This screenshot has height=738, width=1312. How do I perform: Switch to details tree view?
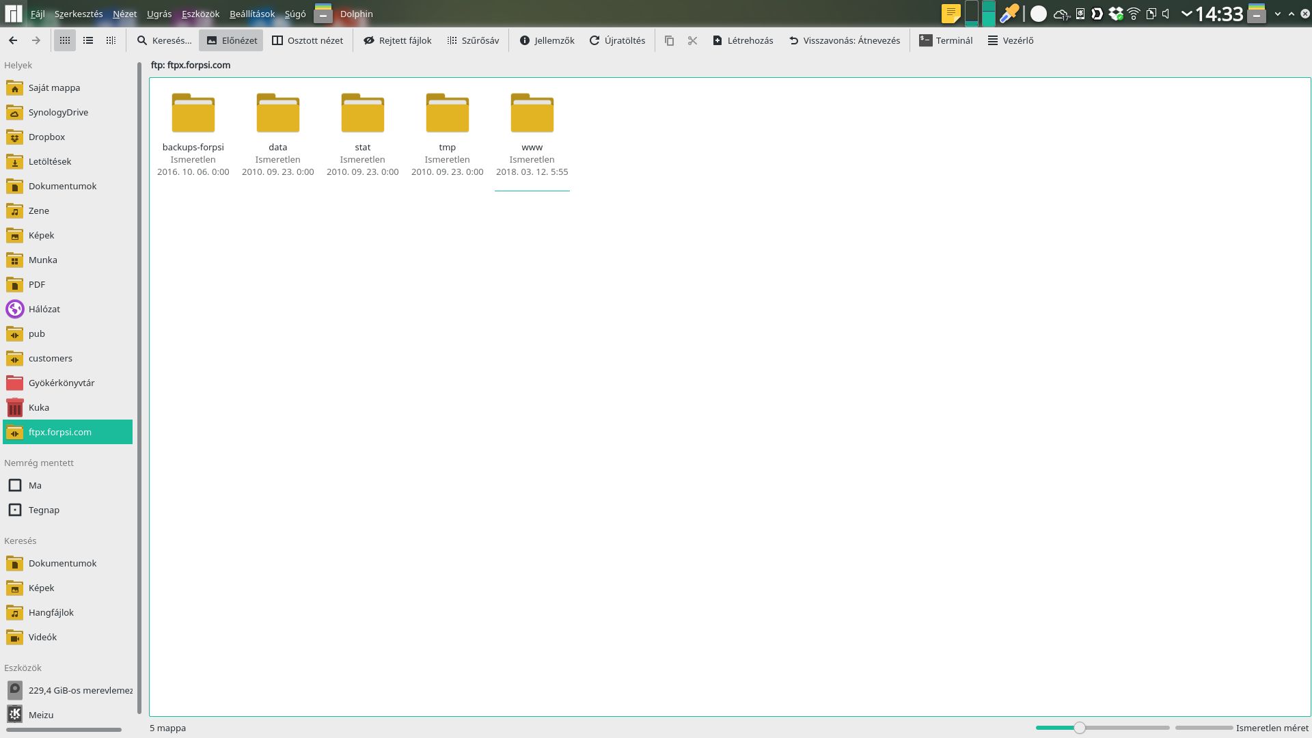tap(111, 40)
